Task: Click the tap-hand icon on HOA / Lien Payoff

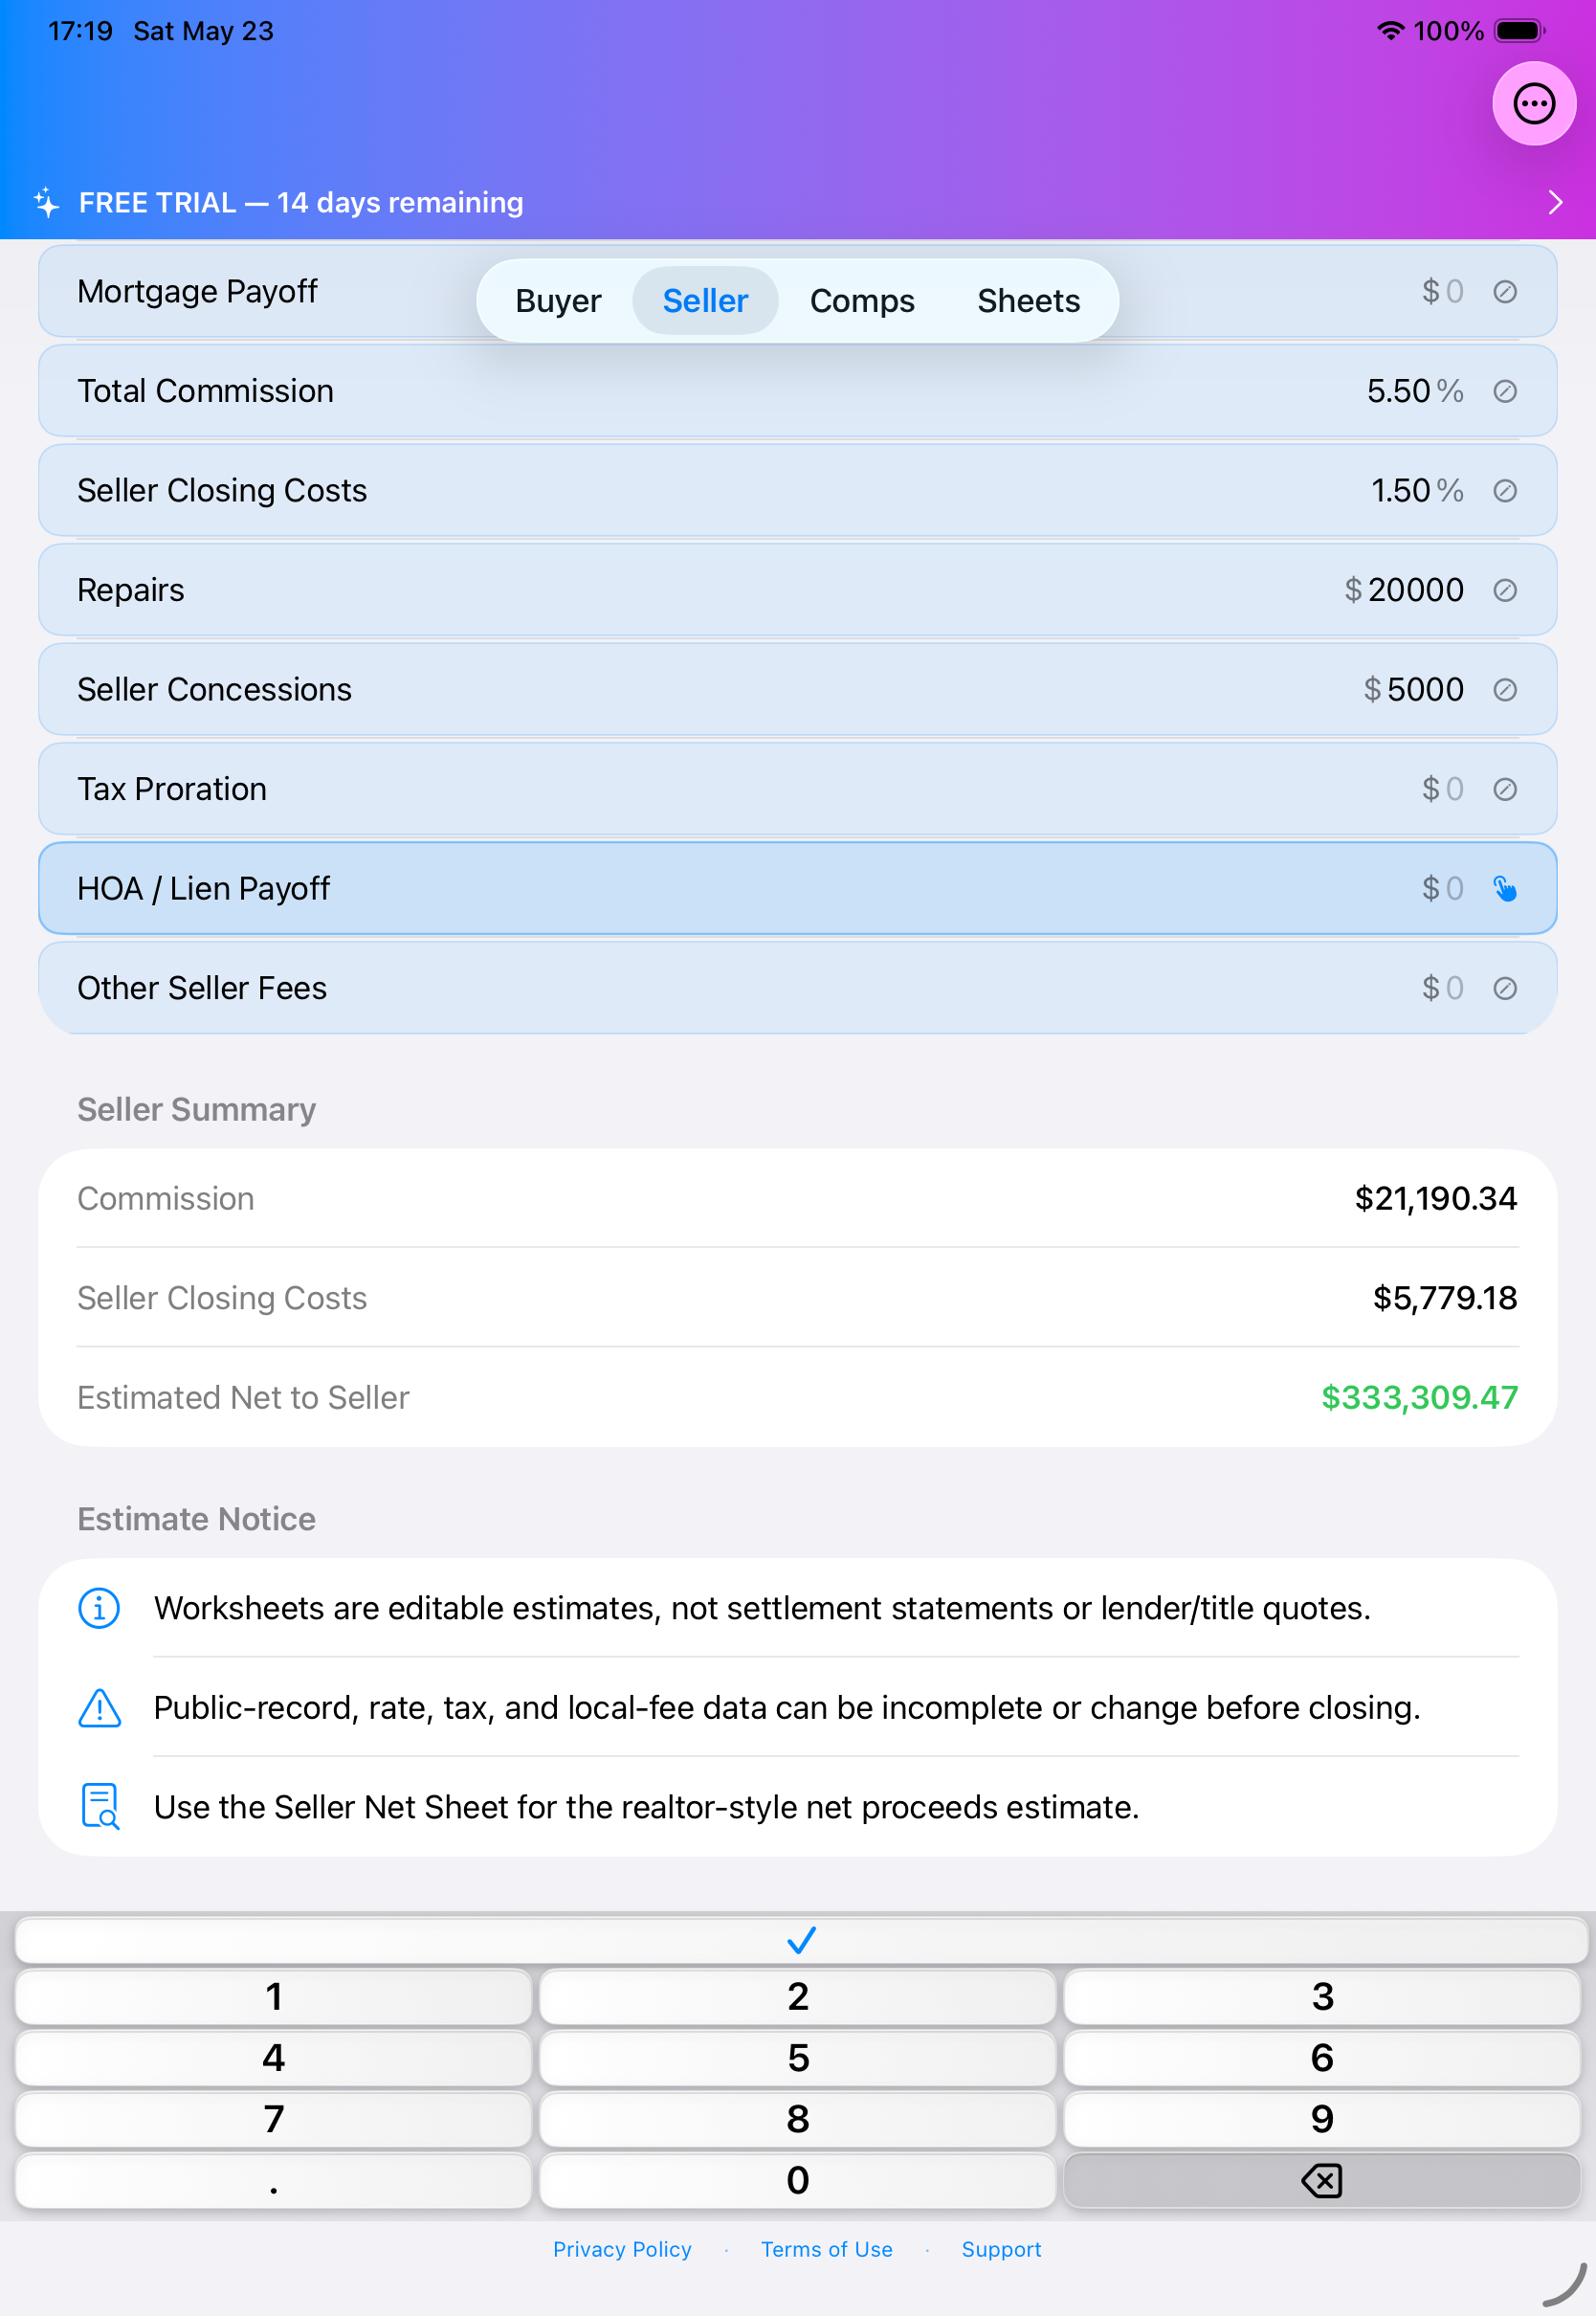Action: coord(1504,888)
